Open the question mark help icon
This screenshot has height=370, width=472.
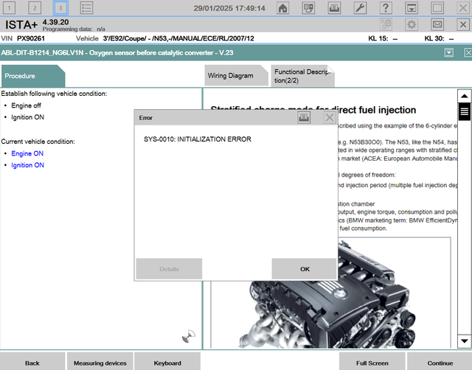[386, 8]
